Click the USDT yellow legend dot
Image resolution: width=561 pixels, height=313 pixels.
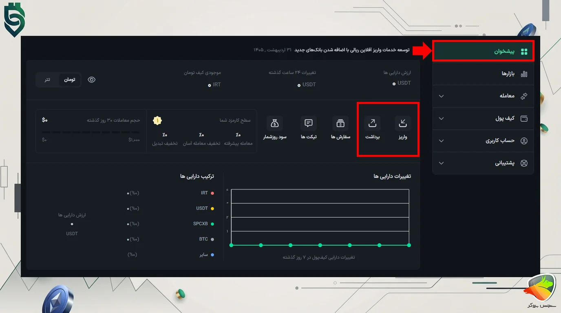point(212,209)
